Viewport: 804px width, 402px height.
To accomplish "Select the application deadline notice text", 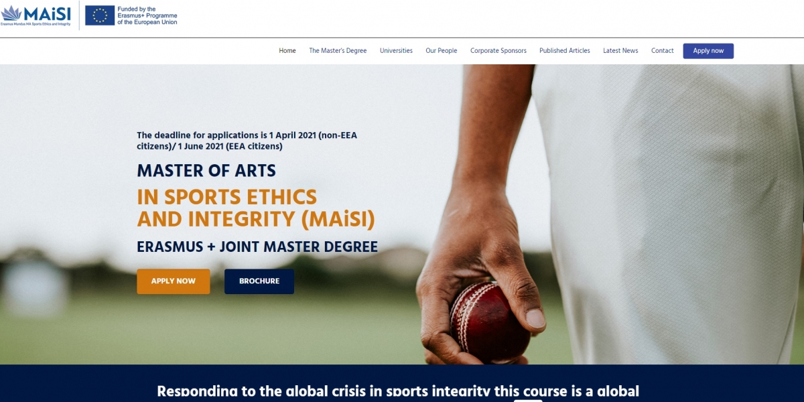I will pos(247,141).
